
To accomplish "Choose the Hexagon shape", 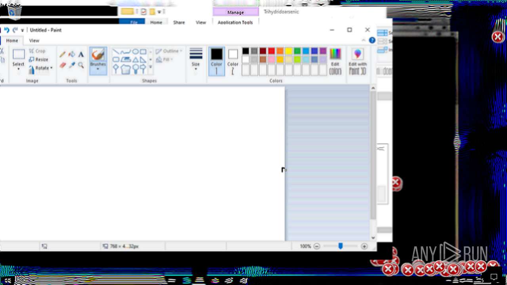I will click(x=135, y=69).
